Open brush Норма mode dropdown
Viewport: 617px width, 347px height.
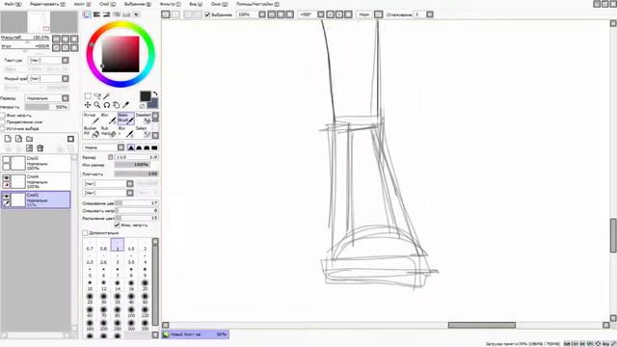(121, 147)
